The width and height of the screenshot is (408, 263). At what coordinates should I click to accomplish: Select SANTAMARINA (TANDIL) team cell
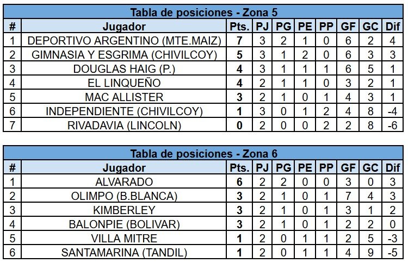click(x=124, y=252)
